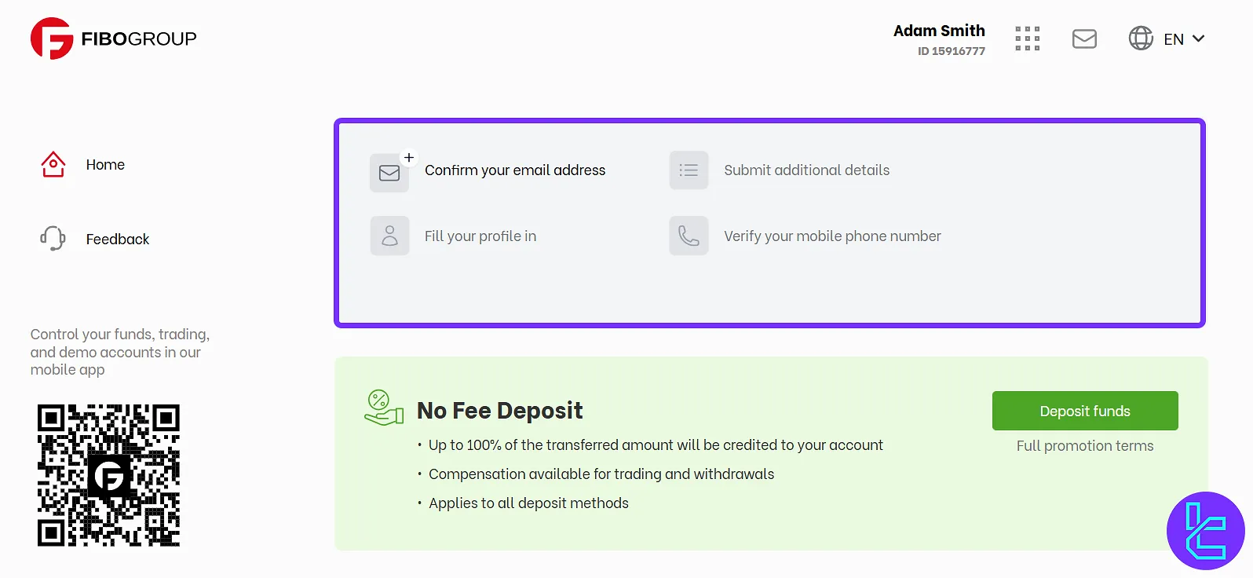Click the confirm email envelope icon

tap(389, 173)
